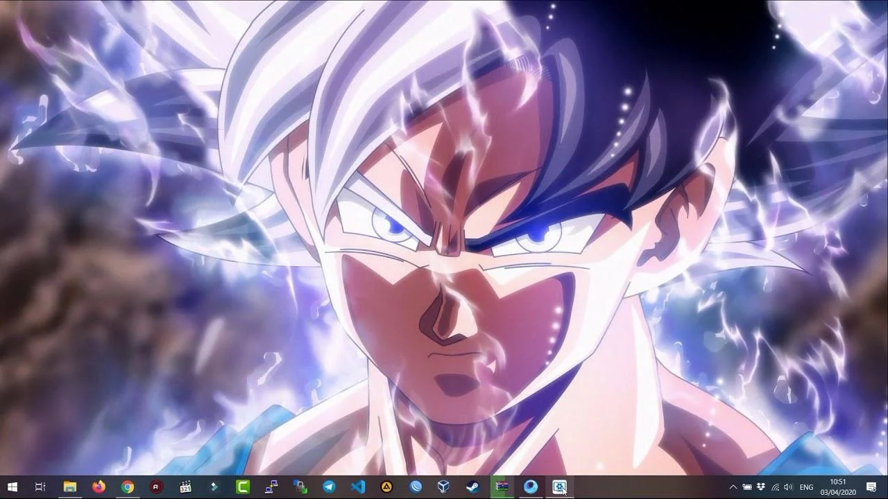Launch Firefox from the taskbar
The width and height of the screenshot is (888, 499).
[x=99, y=487]
